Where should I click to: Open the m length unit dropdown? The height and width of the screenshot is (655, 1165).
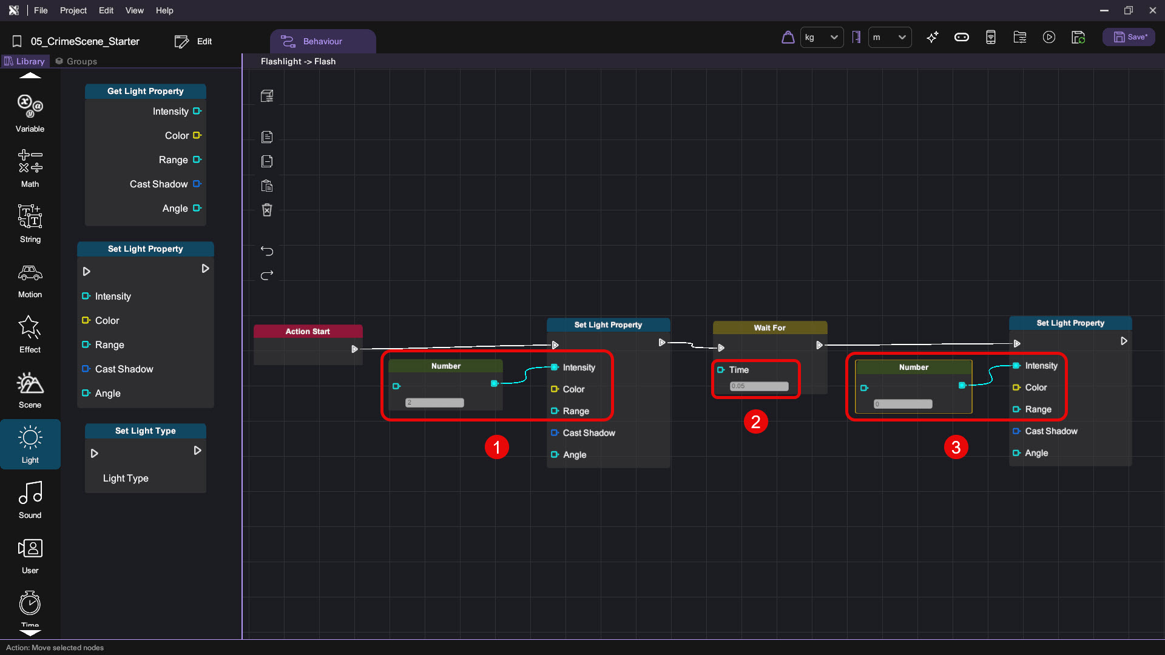(890, 38)
